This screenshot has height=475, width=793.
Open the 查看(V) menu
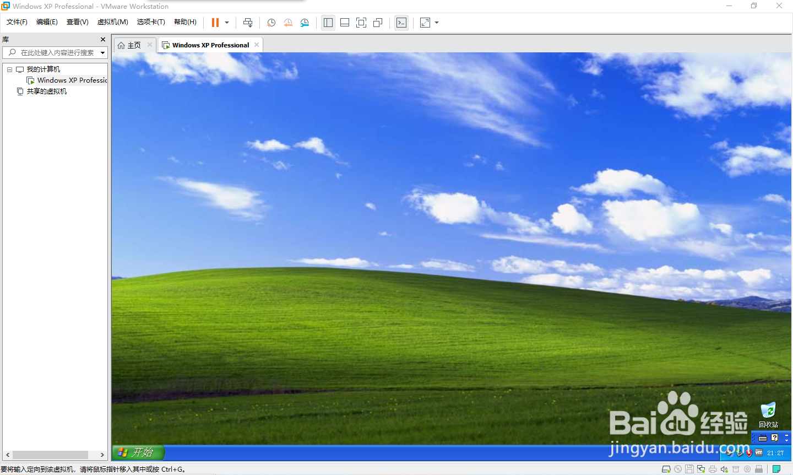pyautogui.click(x=78, y=22)
